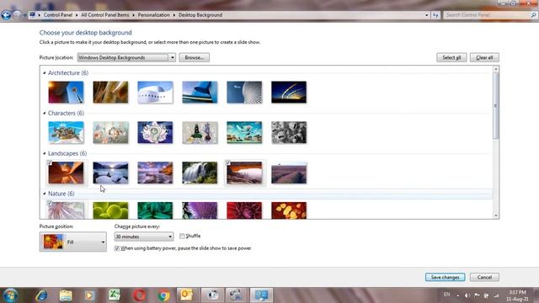Screen dimensions: 539x303
Task: Click the Cancel button
Action: 484,277
